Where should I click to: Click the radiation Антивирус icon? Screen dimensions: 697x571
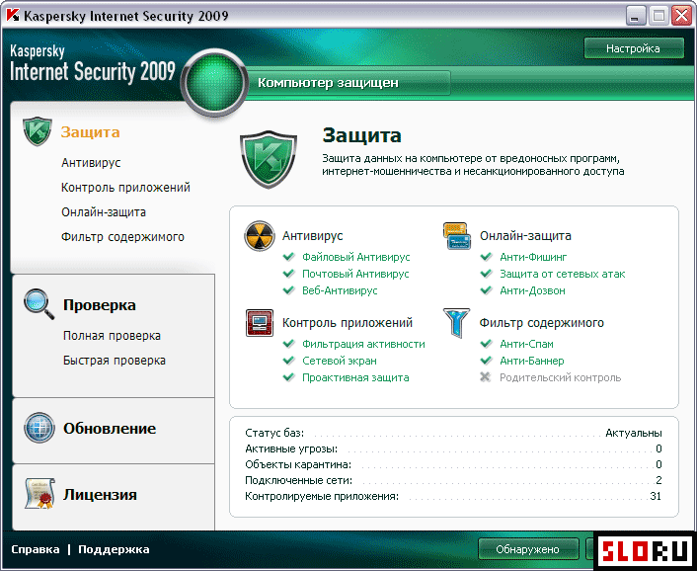point(260,236)
